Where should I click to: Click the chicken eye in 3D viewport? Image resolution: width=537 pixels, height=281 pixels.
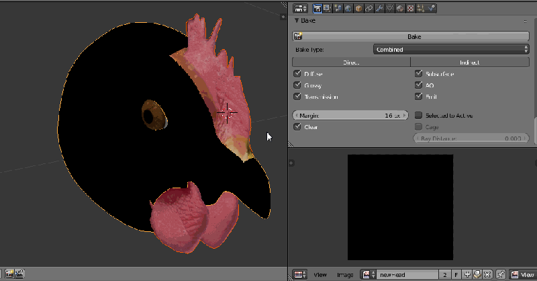coord(154,115)
